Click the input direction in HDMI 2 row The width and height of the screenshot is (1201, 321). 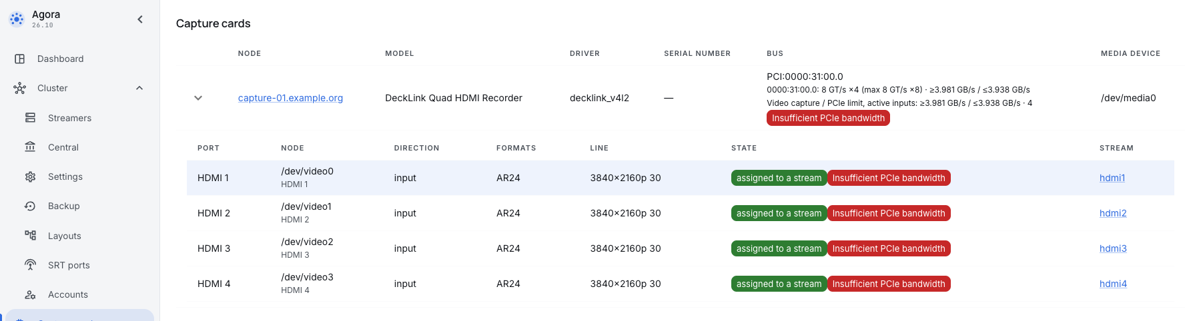pyautogui.click(x=405, y=213)
